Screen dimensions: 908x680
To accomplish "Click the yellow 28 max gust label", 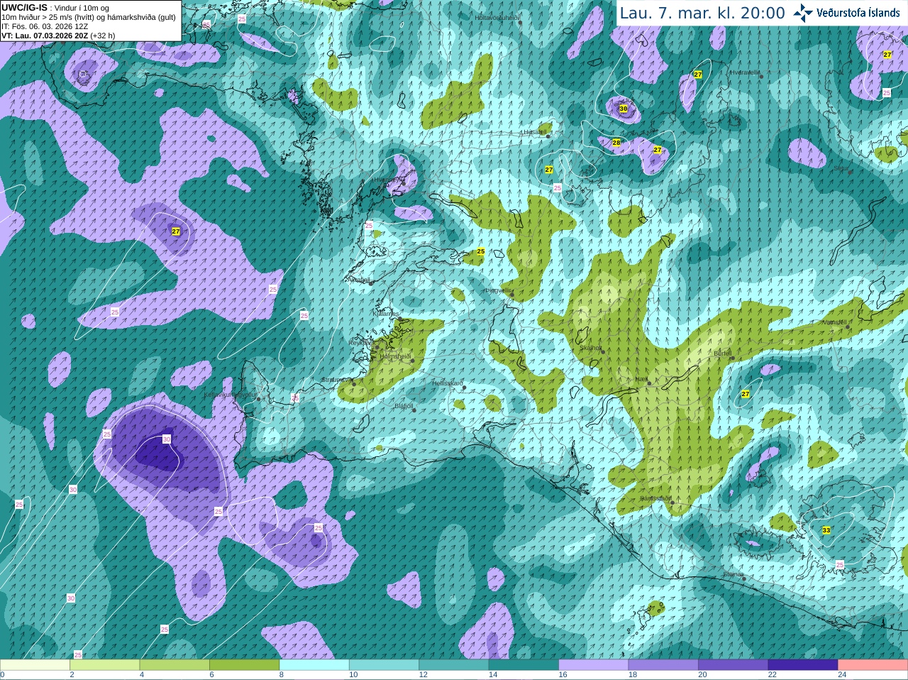I will pyautogui.click(x=616, y=143).
